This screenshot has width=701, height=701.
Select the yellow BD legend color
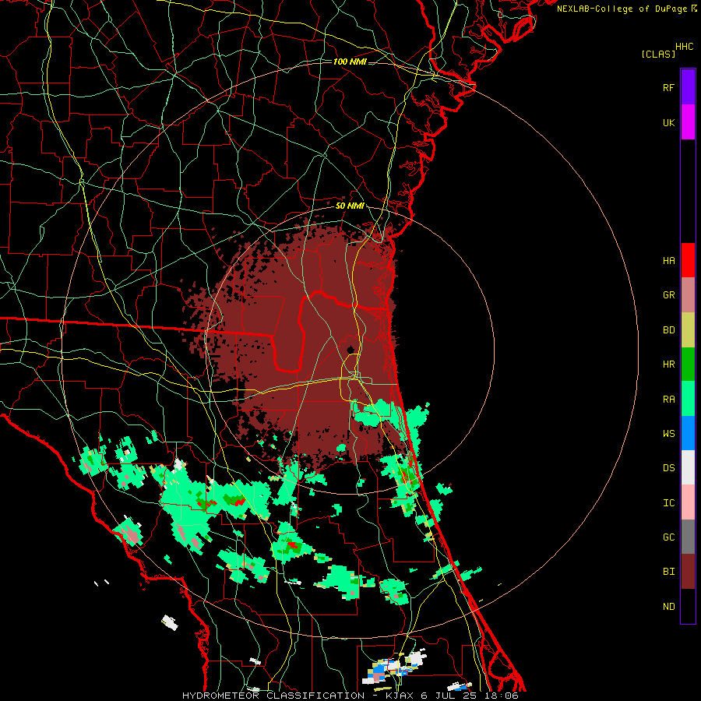click(x=688, y=330)
